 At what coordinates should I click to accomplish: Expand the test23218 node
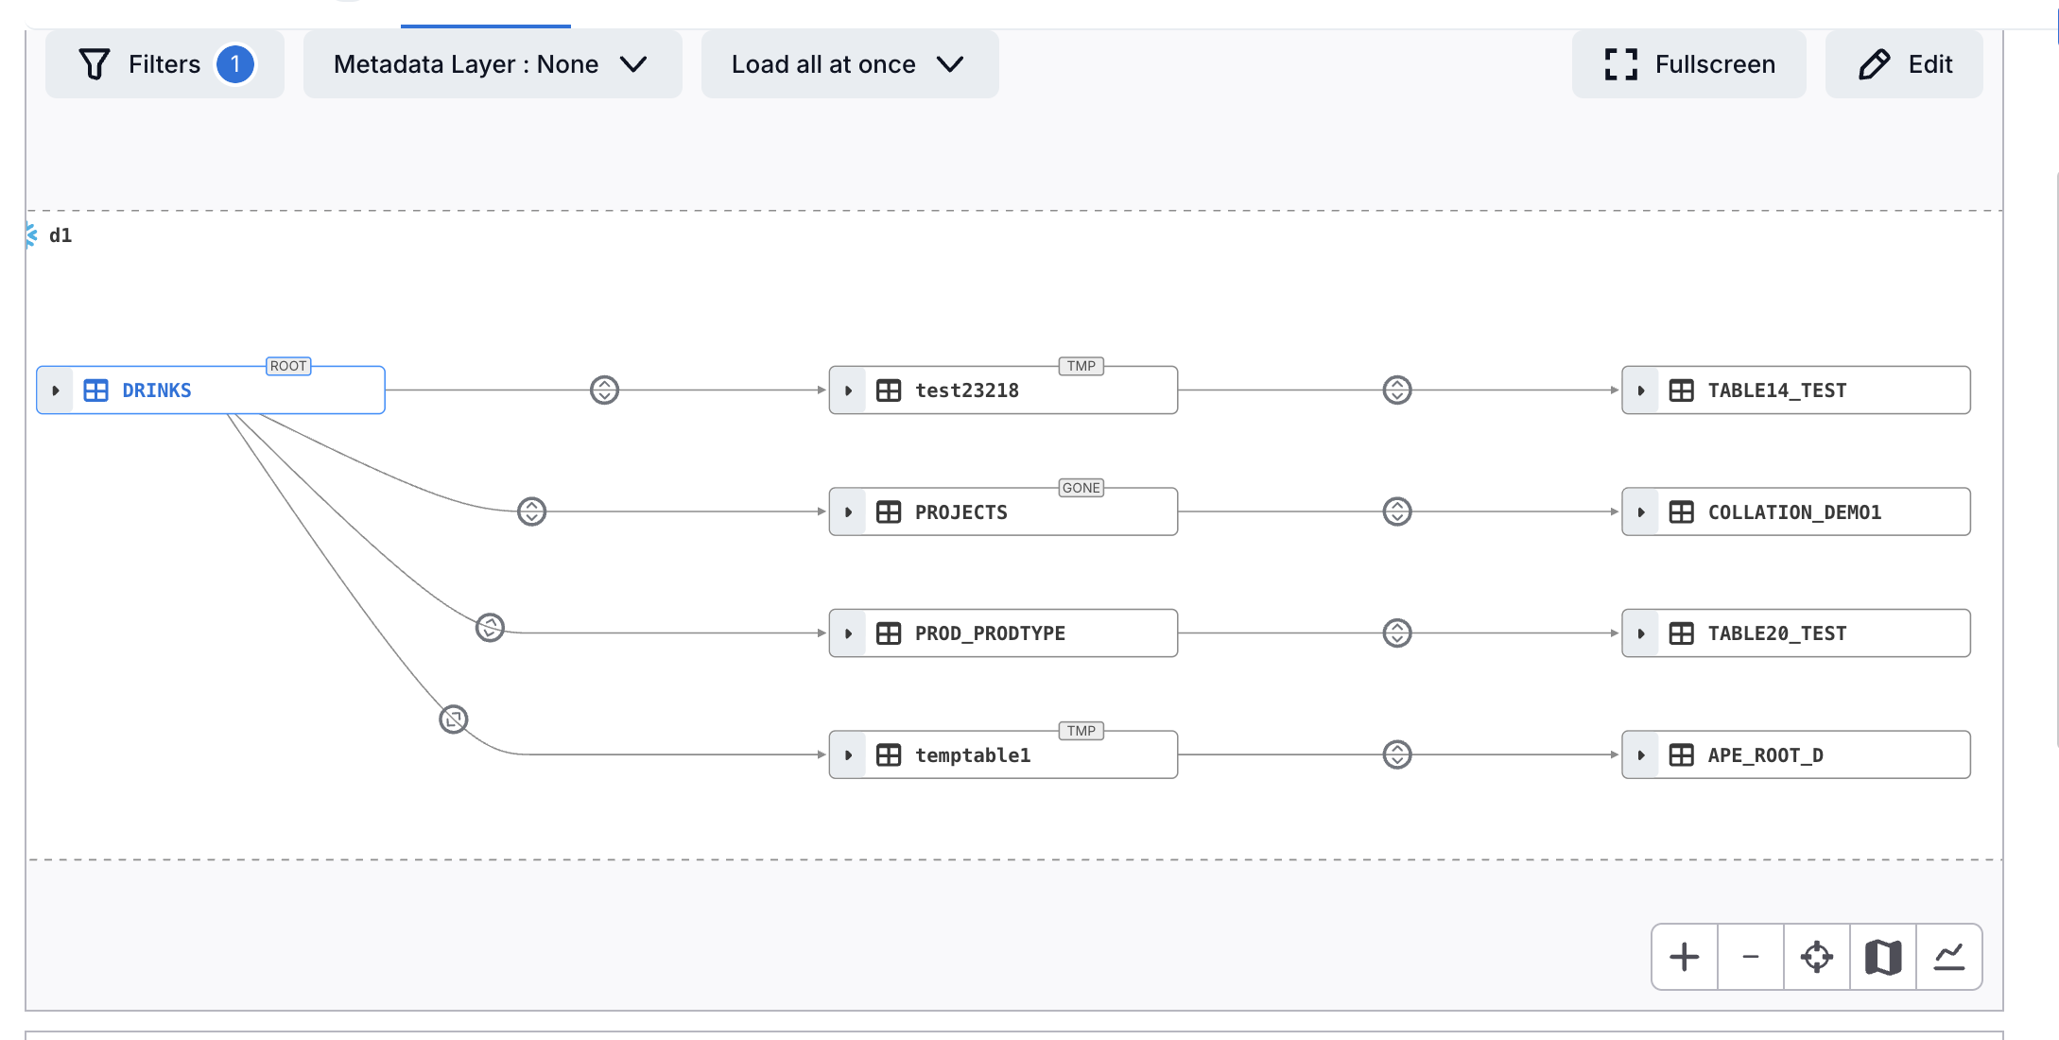pyautogui.click(x=849, y=390)
